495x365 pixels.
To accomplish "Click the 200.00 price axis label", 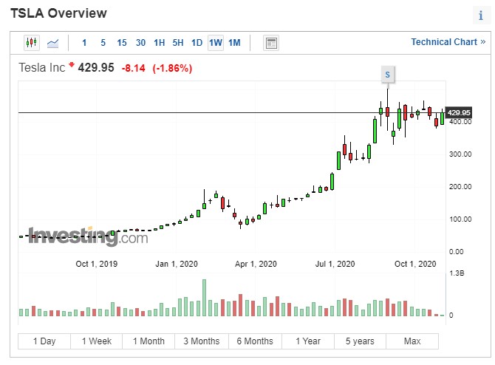I will 460,187.
